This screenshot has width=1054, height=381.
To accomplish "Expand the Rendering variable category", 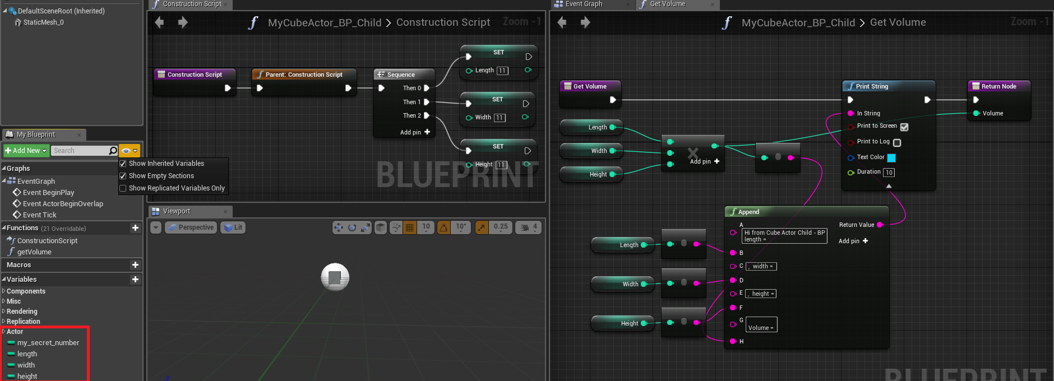I will pyautogui.click(x=4, y=312).
